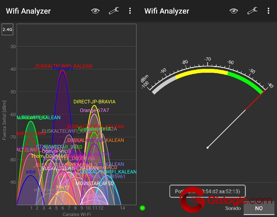Open wrench settings on channel graph screen
The width and height of the screenshot is (277, 217).
(x=114, y=11)
